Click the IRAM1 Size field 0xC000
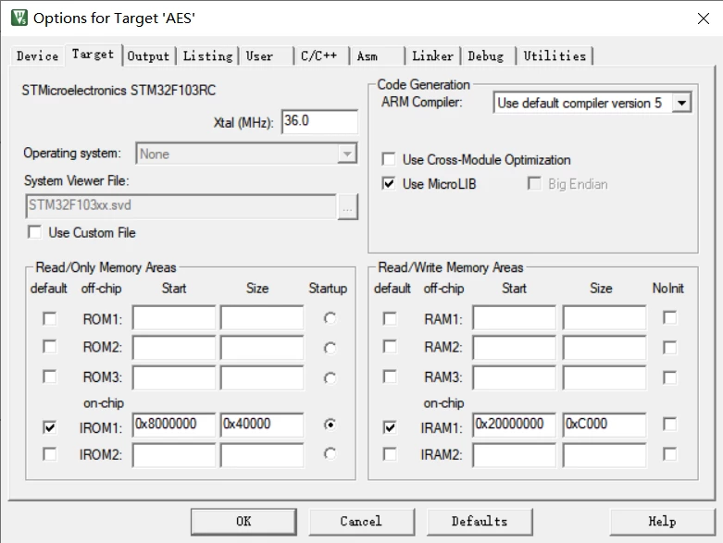Viewport: 723px width, 543px height. [x=604, y=425]
